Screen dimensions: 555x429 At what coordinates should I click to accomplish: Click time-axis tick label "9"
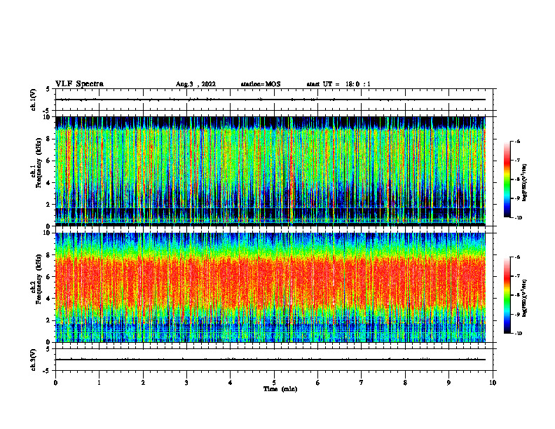tap(448, 383)
